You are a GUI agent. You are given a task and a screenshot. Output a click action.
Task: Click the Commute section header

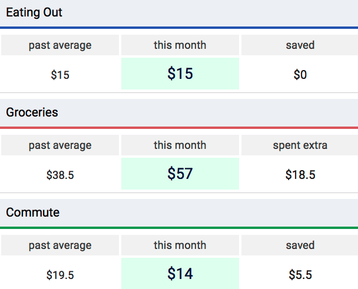coord(33,212)
